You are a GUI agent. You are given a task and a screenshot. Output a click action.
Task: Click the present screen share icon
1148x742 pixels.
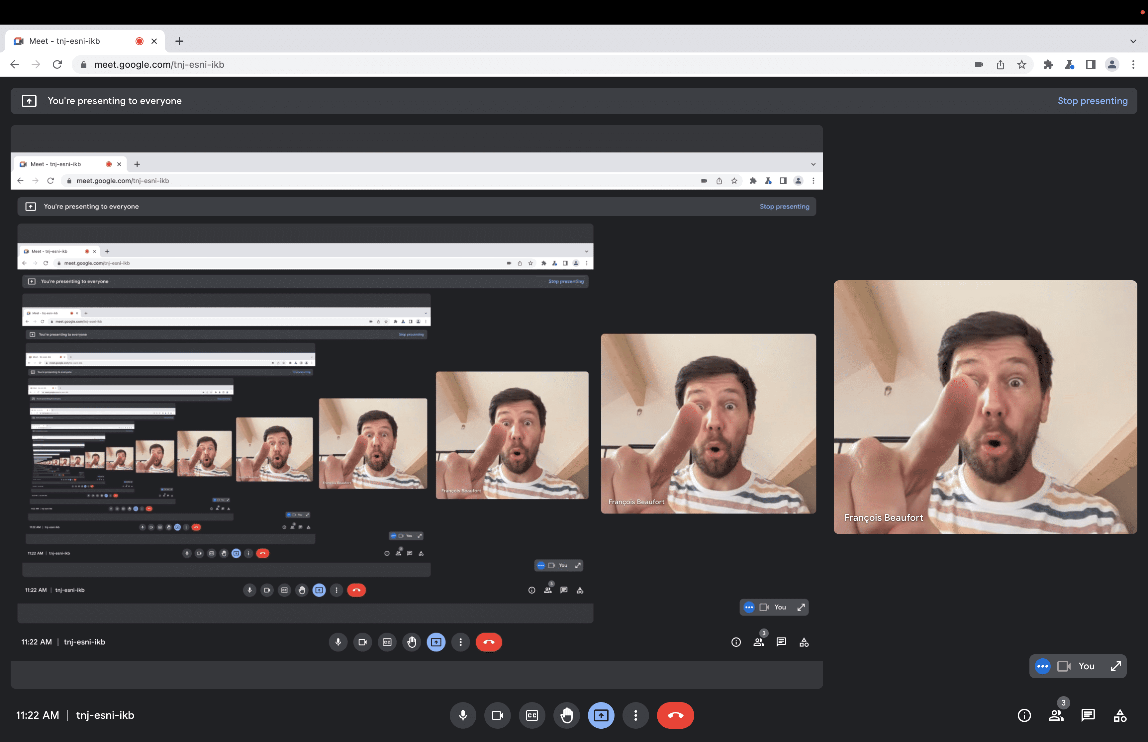[x=601, y=715]
